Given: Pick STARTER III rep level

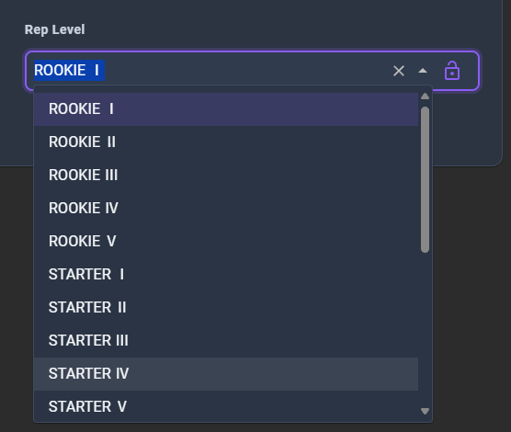Looking at the screenshot, I should pyautogui.click(x=226, y=341).
